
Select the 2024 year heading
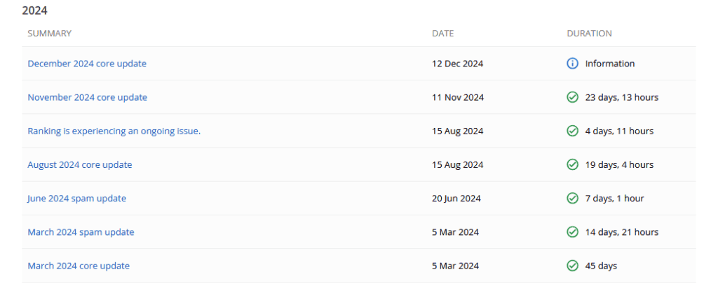[35, 10]
